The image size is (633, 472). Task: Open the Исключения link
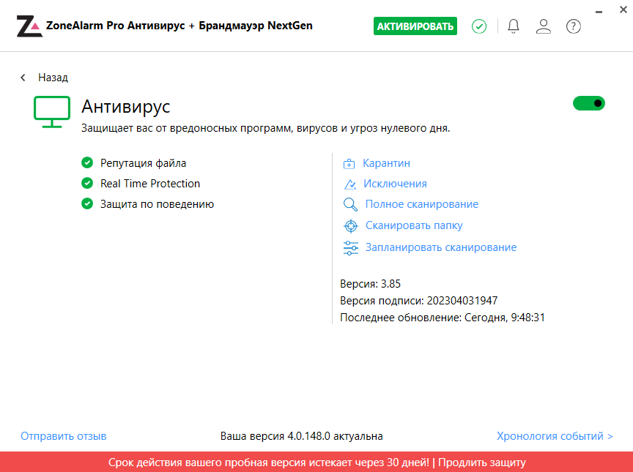click(395, 184)
